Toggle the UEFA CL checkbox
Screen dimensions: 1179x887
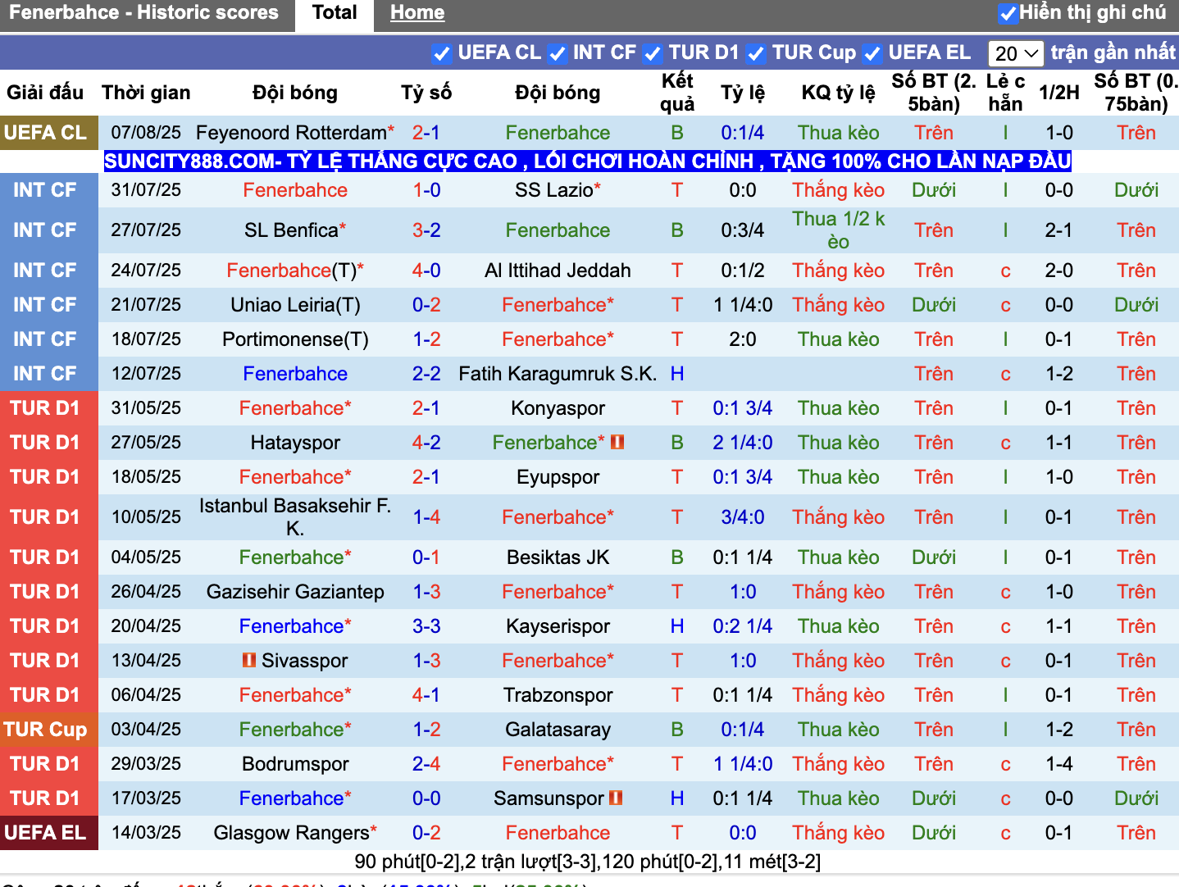tap(441, 54)
